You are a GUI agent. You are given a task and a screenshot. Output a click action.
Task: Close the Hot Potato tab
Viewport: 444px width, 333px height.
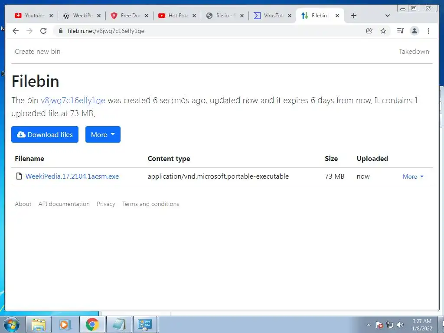pos(194,16)
